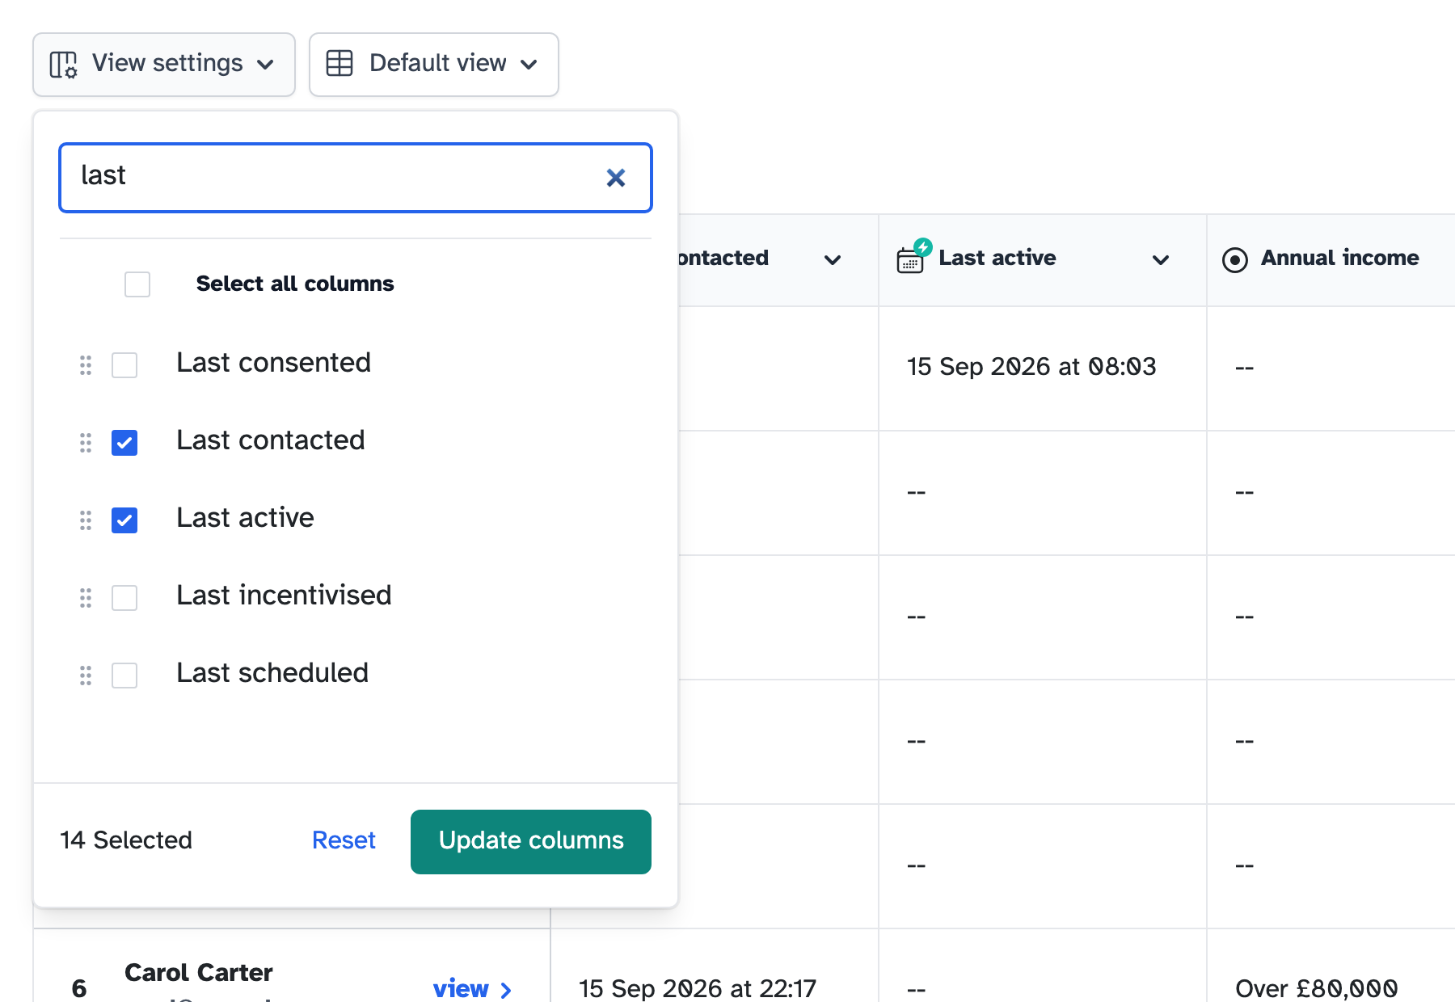The width and height of the screenshot is (1455, 1002).
Task: Grab the drag handle for Last consented
Action: coord(86,365)
